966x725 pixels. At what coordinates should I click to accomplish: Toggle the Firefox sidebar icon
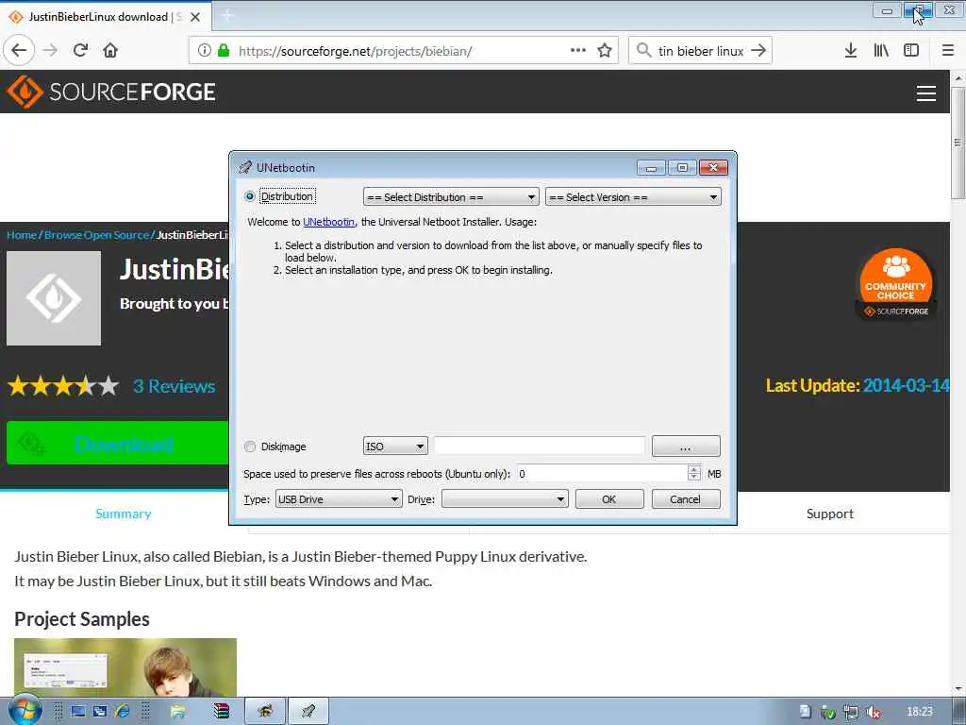click(x=911, y=51)
